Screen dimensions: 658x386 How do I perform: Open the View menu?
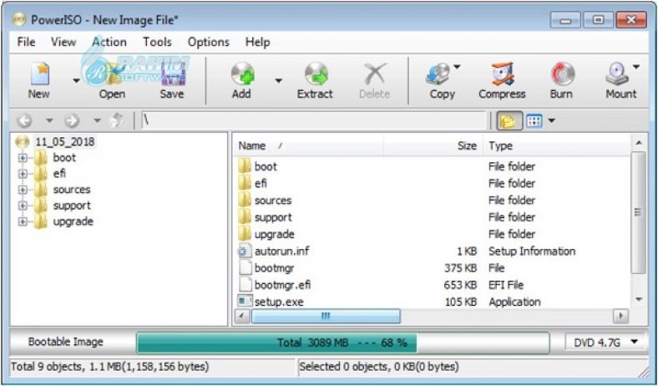point(63,42)
